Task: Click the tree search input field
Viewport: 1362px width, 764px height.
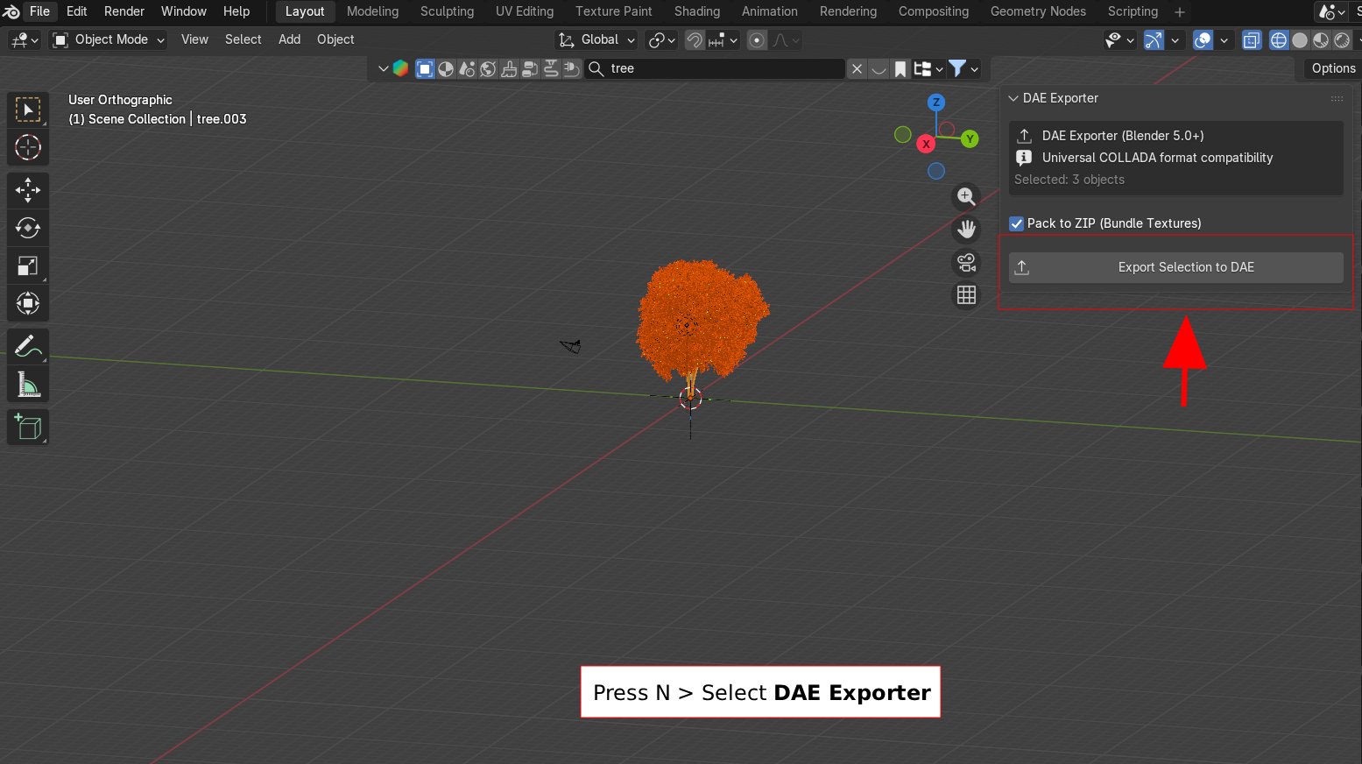Action: [x=715, y=68]
